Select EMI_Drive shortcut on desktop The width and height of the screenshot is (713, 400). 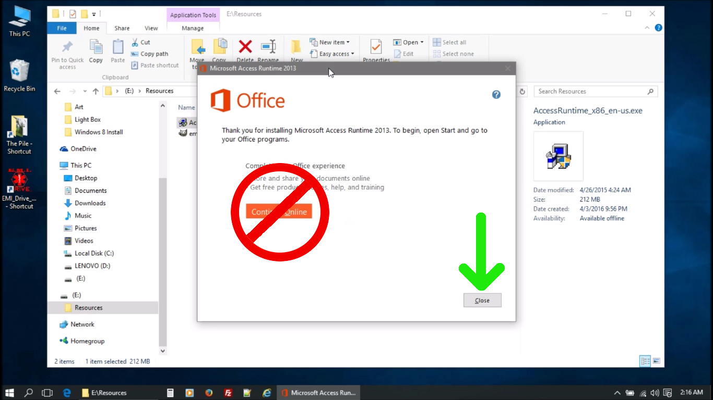19,189
